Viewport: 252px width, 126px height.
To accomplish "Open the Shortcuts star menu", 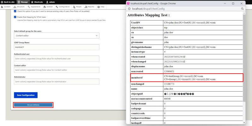I will [37, 2].
